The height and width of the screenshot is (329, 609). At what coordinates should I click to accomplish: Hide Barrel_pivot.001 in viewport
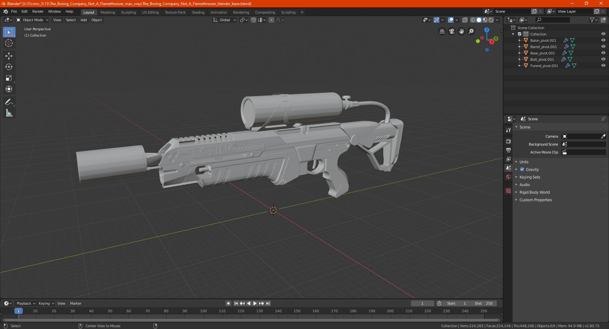point(603,47)
